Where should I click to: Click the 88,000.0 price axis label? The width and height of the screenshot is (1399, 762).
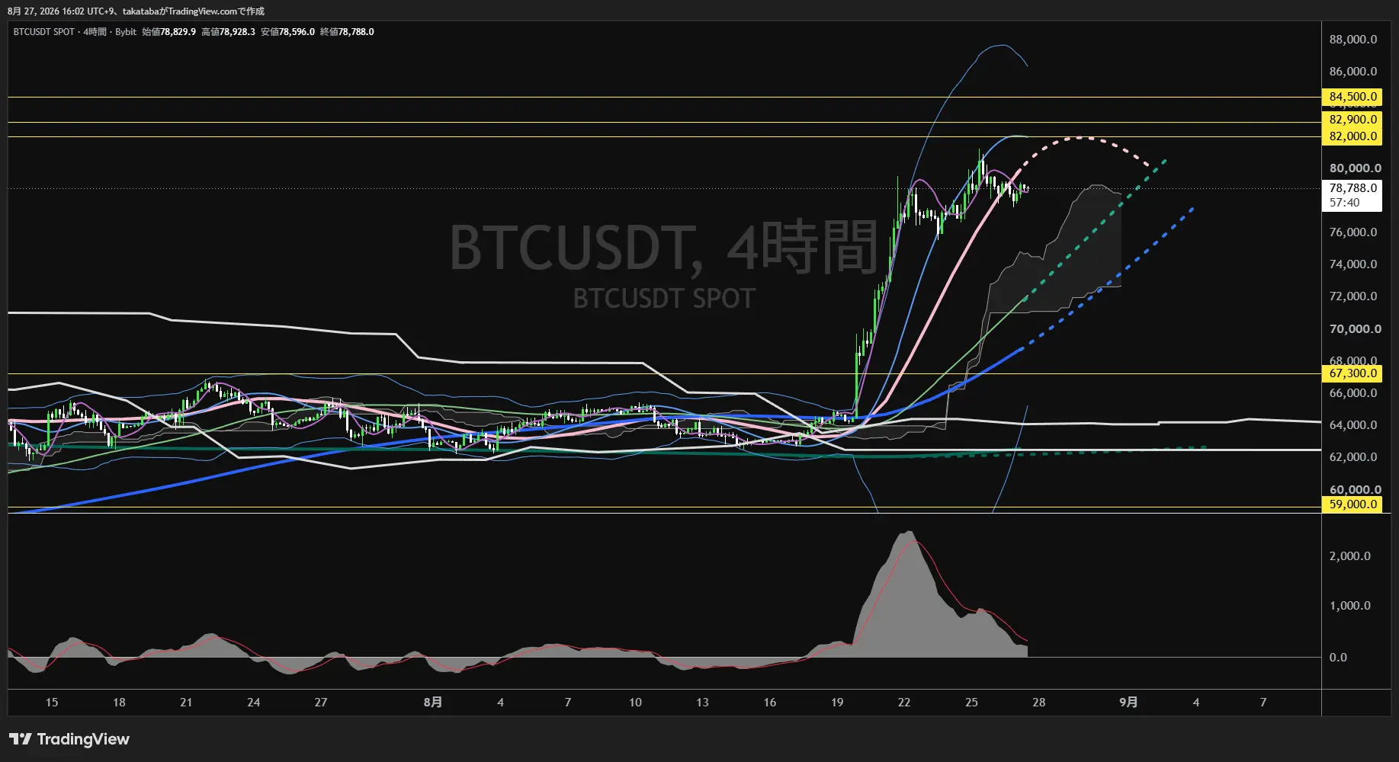pos(1352,40)
